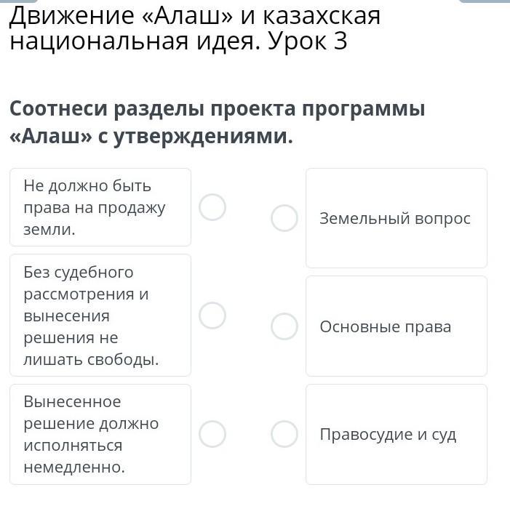Select the connector circle next to 'Основные права'
Image resolution: width=510 pixels, height=506 pixels.
click(284, 326)
